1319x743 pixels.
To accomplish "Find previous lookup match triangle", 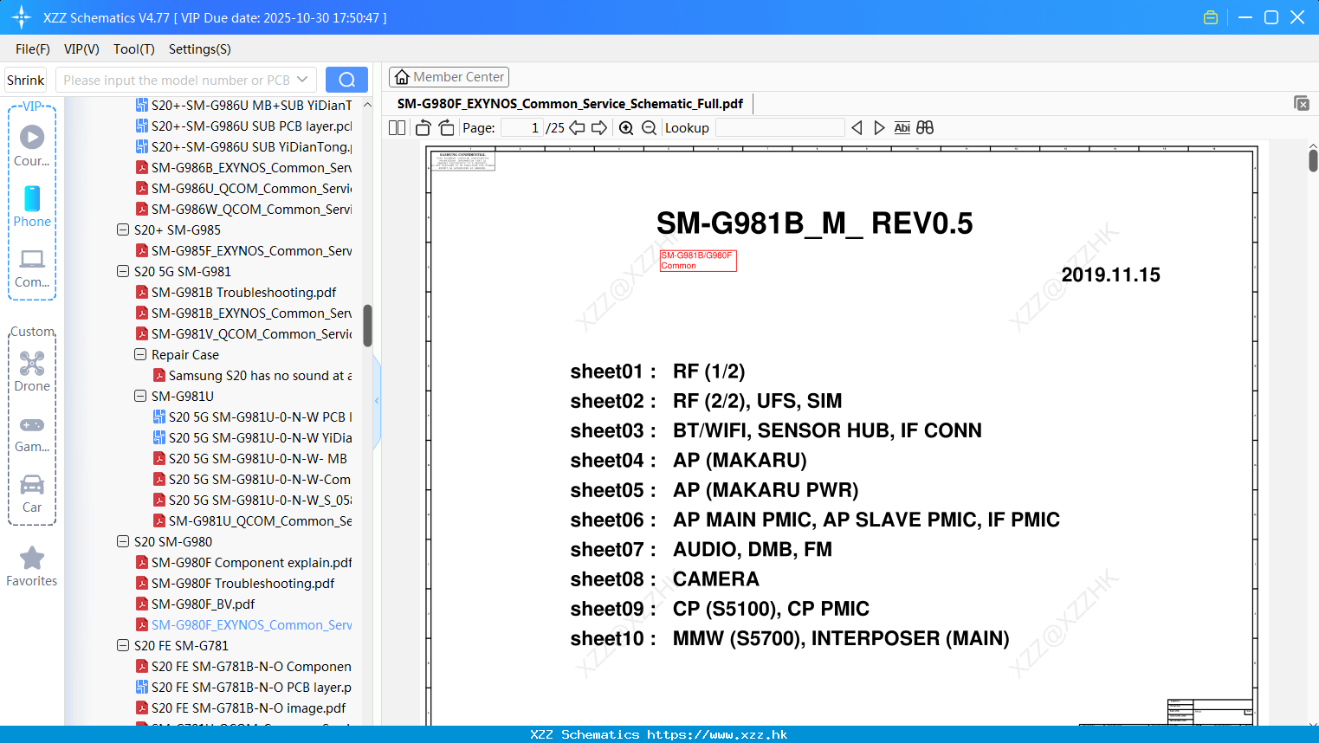I will click(857, 128).
